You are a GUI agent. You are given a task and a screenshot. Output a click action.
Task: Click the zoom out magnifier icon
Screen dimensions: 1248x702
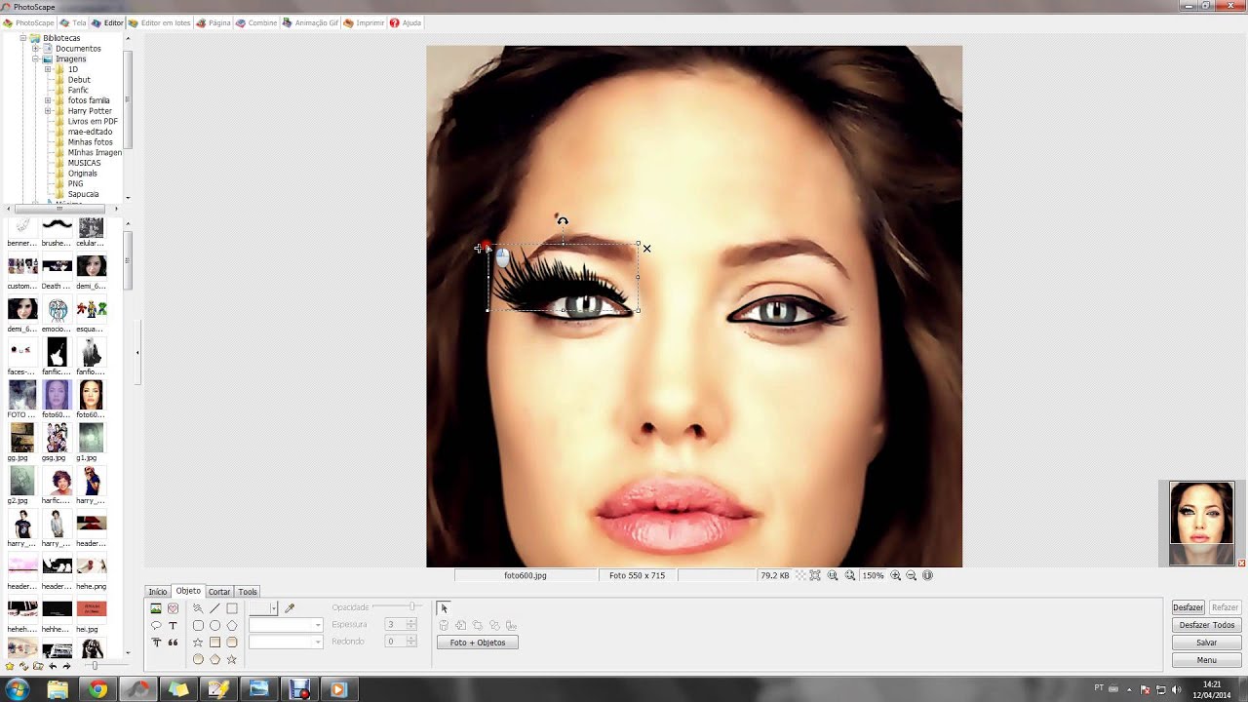coord(912,575)
